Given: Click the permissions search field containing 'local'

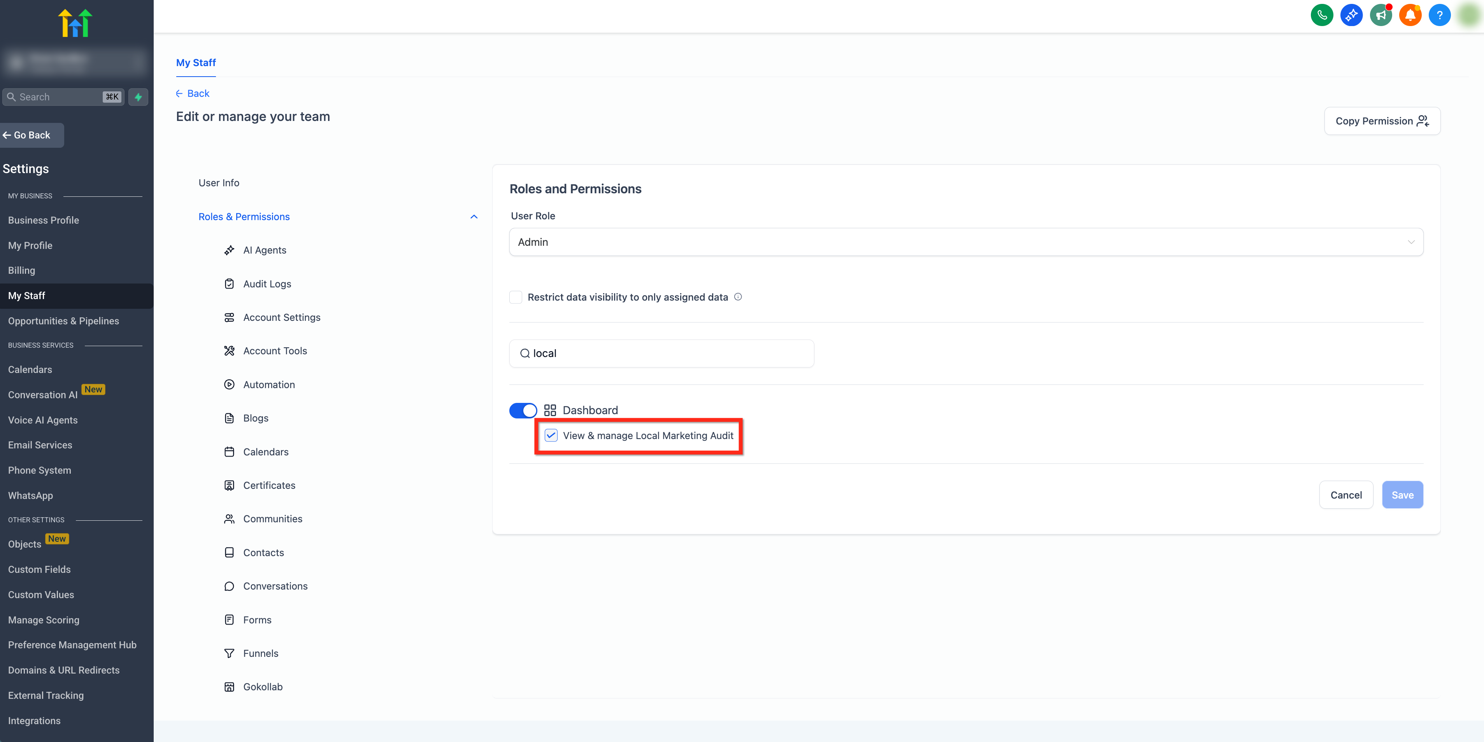Looking at the screenshot, I should pos(661,353).
